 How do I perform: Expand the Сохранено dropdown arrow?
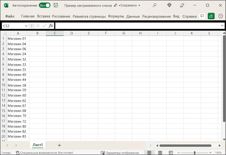[x=139, y=5]
